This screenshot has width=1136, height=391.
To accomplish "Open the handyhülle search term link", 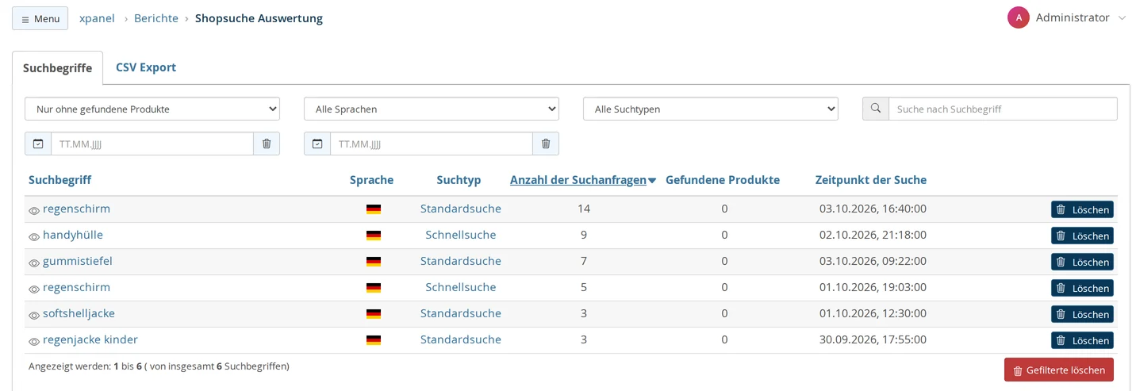I will coord(73,235).
